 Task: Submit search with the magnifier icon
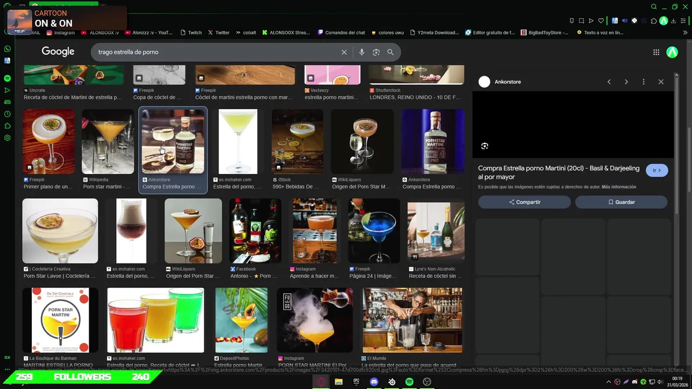(x=390, y=52)
